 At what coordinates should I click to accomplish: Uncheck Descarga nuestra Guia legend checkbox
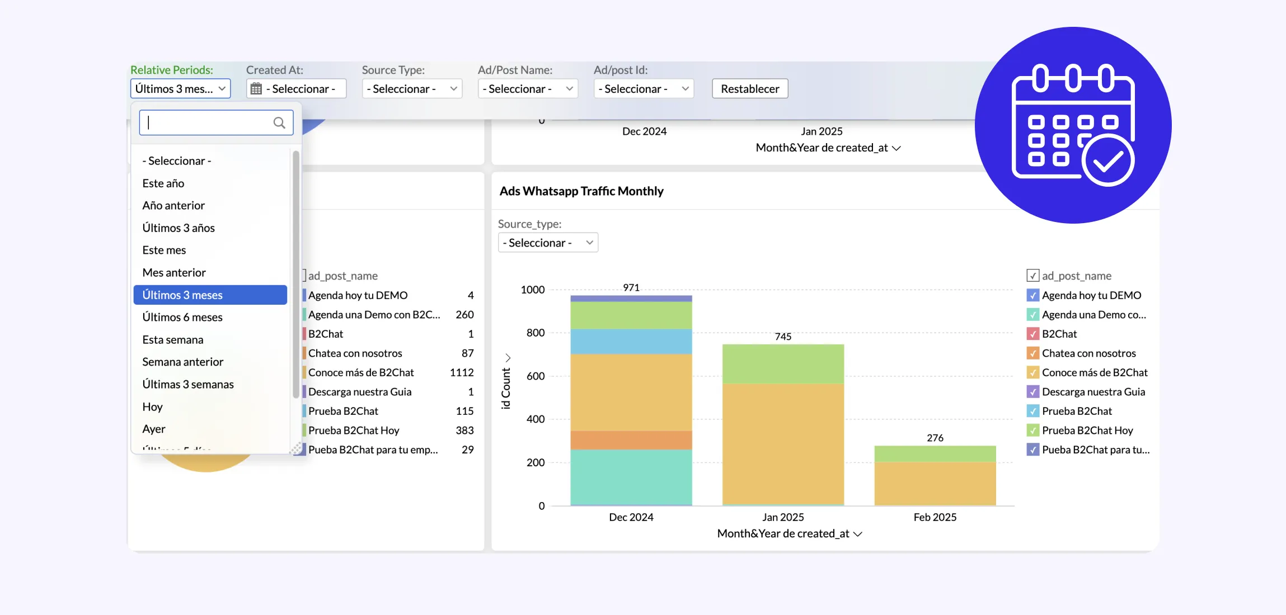click(x=1032, y=392)
